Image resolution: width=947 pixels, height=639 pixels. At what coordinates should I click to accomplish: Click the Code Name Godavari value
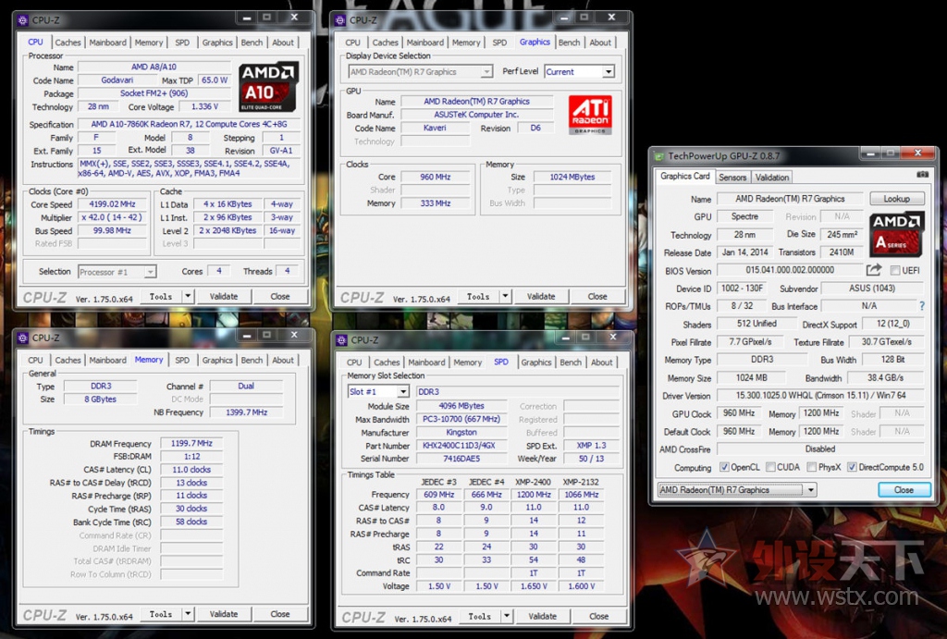coord(117,80)
